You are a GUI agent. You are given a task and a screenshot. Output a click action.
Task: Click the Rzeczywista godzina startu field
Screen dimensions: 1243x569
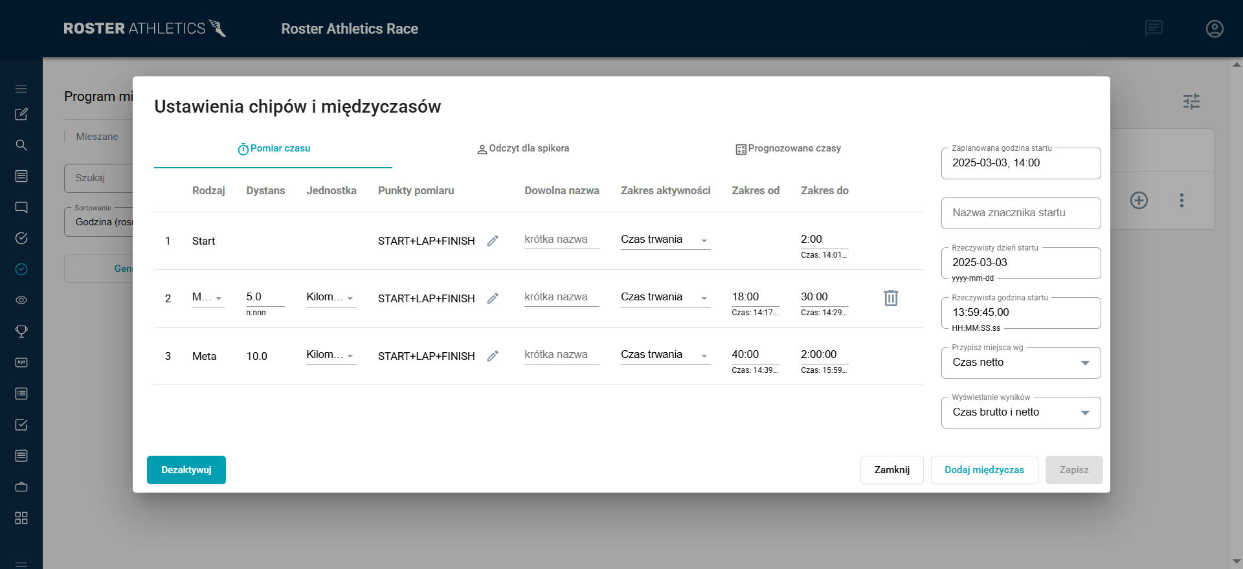pos(1021,313)
